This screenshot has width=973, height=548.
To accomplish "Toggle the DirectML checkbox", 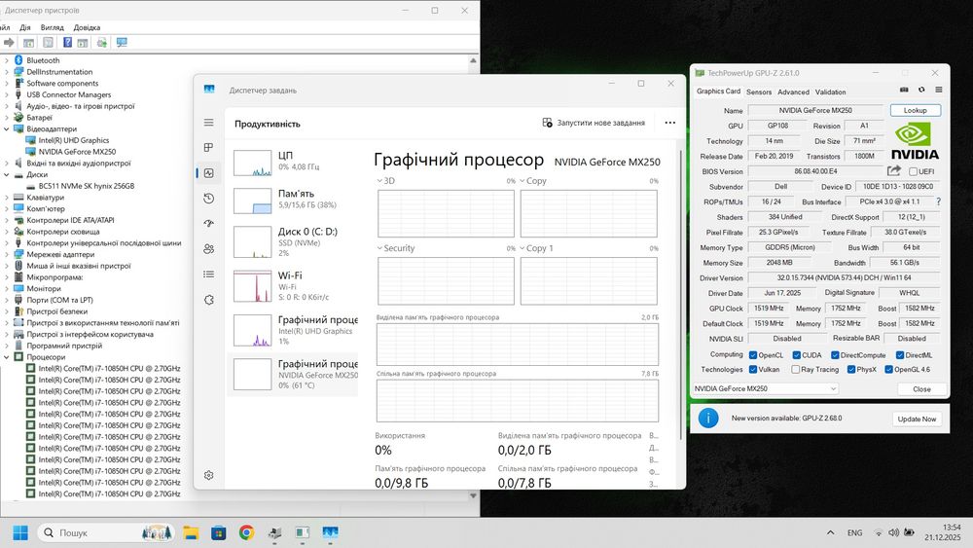I will click(900, 355).
